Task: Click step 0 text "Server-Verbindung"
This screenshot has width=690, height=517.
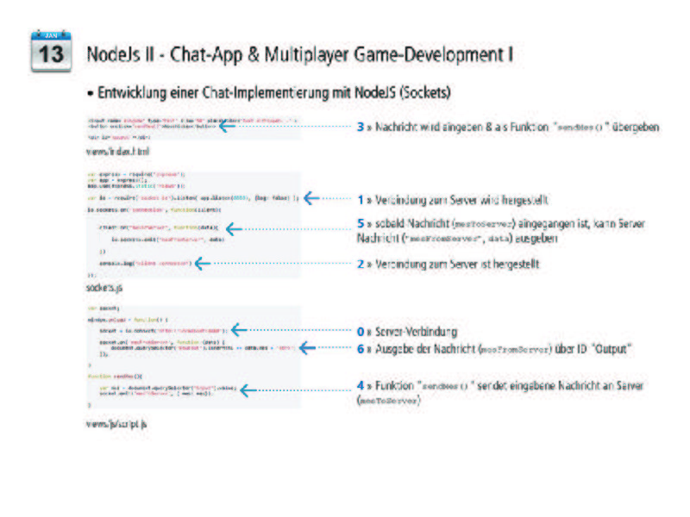Action: coord(417,332)
